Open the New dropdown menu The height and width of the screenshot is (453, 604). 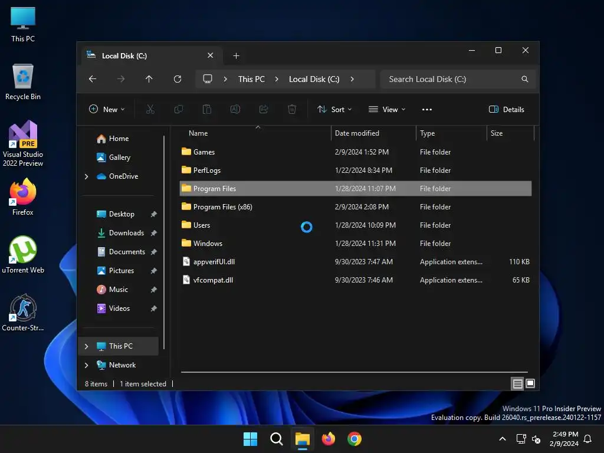click(107, 109)
